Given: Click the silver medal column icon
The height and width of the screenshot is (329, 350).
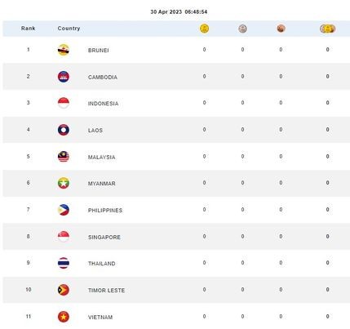Looking at the screenshot, I should [242, 29].
